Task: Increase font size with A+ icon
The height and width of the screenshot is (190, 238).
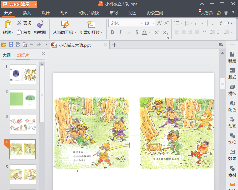Action: (160, 23)
